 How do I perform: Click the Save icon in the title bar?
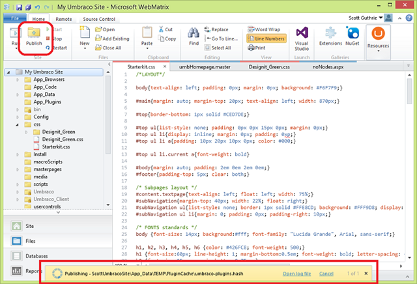[x=19, y=7]
